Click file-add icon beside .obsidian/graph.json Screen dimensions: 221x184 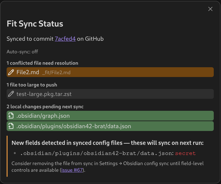[11, 116]
